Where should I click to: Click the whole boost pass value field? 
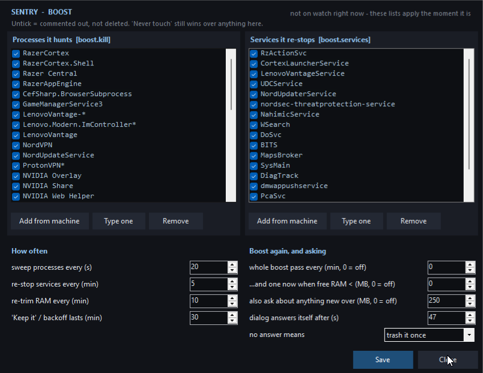click(446, 267)
